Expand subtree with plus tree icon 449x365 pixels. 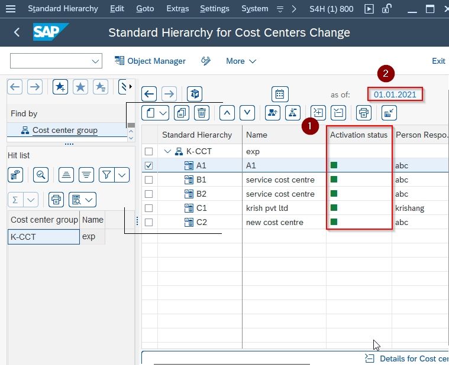point(318,113)
